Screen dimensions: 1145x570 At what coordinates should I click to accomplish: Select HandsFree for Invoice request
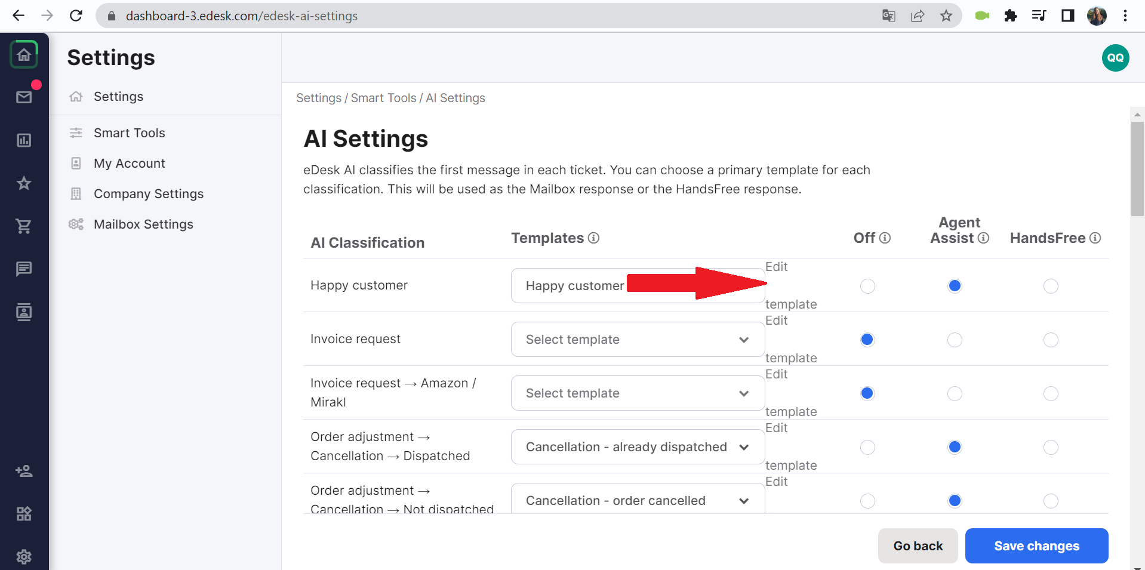point(1051,340)
